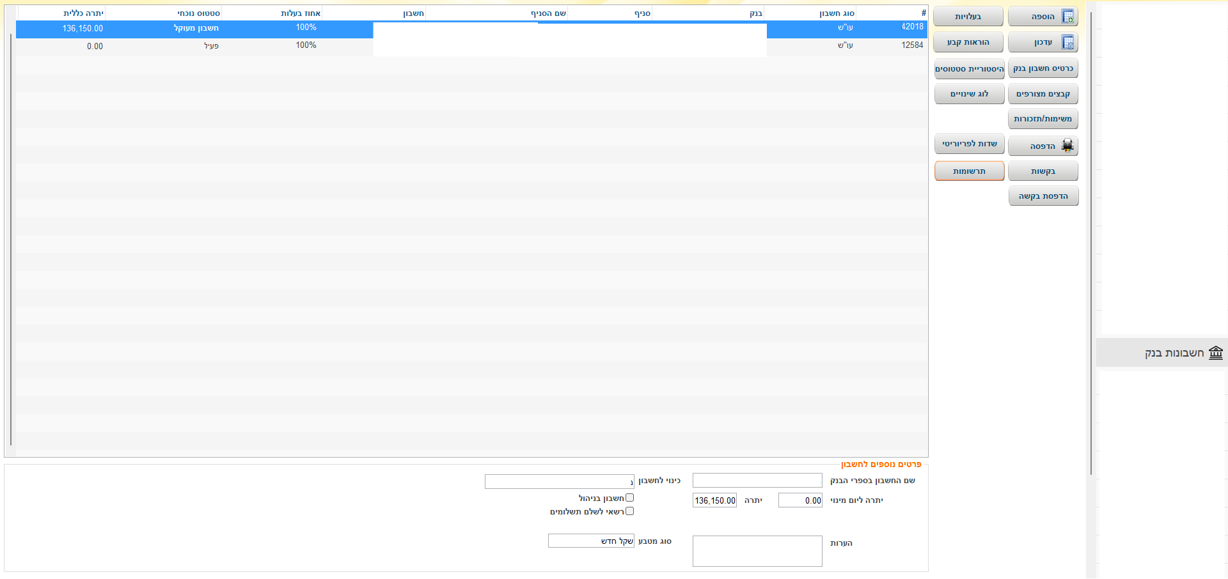The height and width of the screenshot is (579, 1228).
Task: Click the 100% ownership cell in row 42018
Action: (306, 27)
